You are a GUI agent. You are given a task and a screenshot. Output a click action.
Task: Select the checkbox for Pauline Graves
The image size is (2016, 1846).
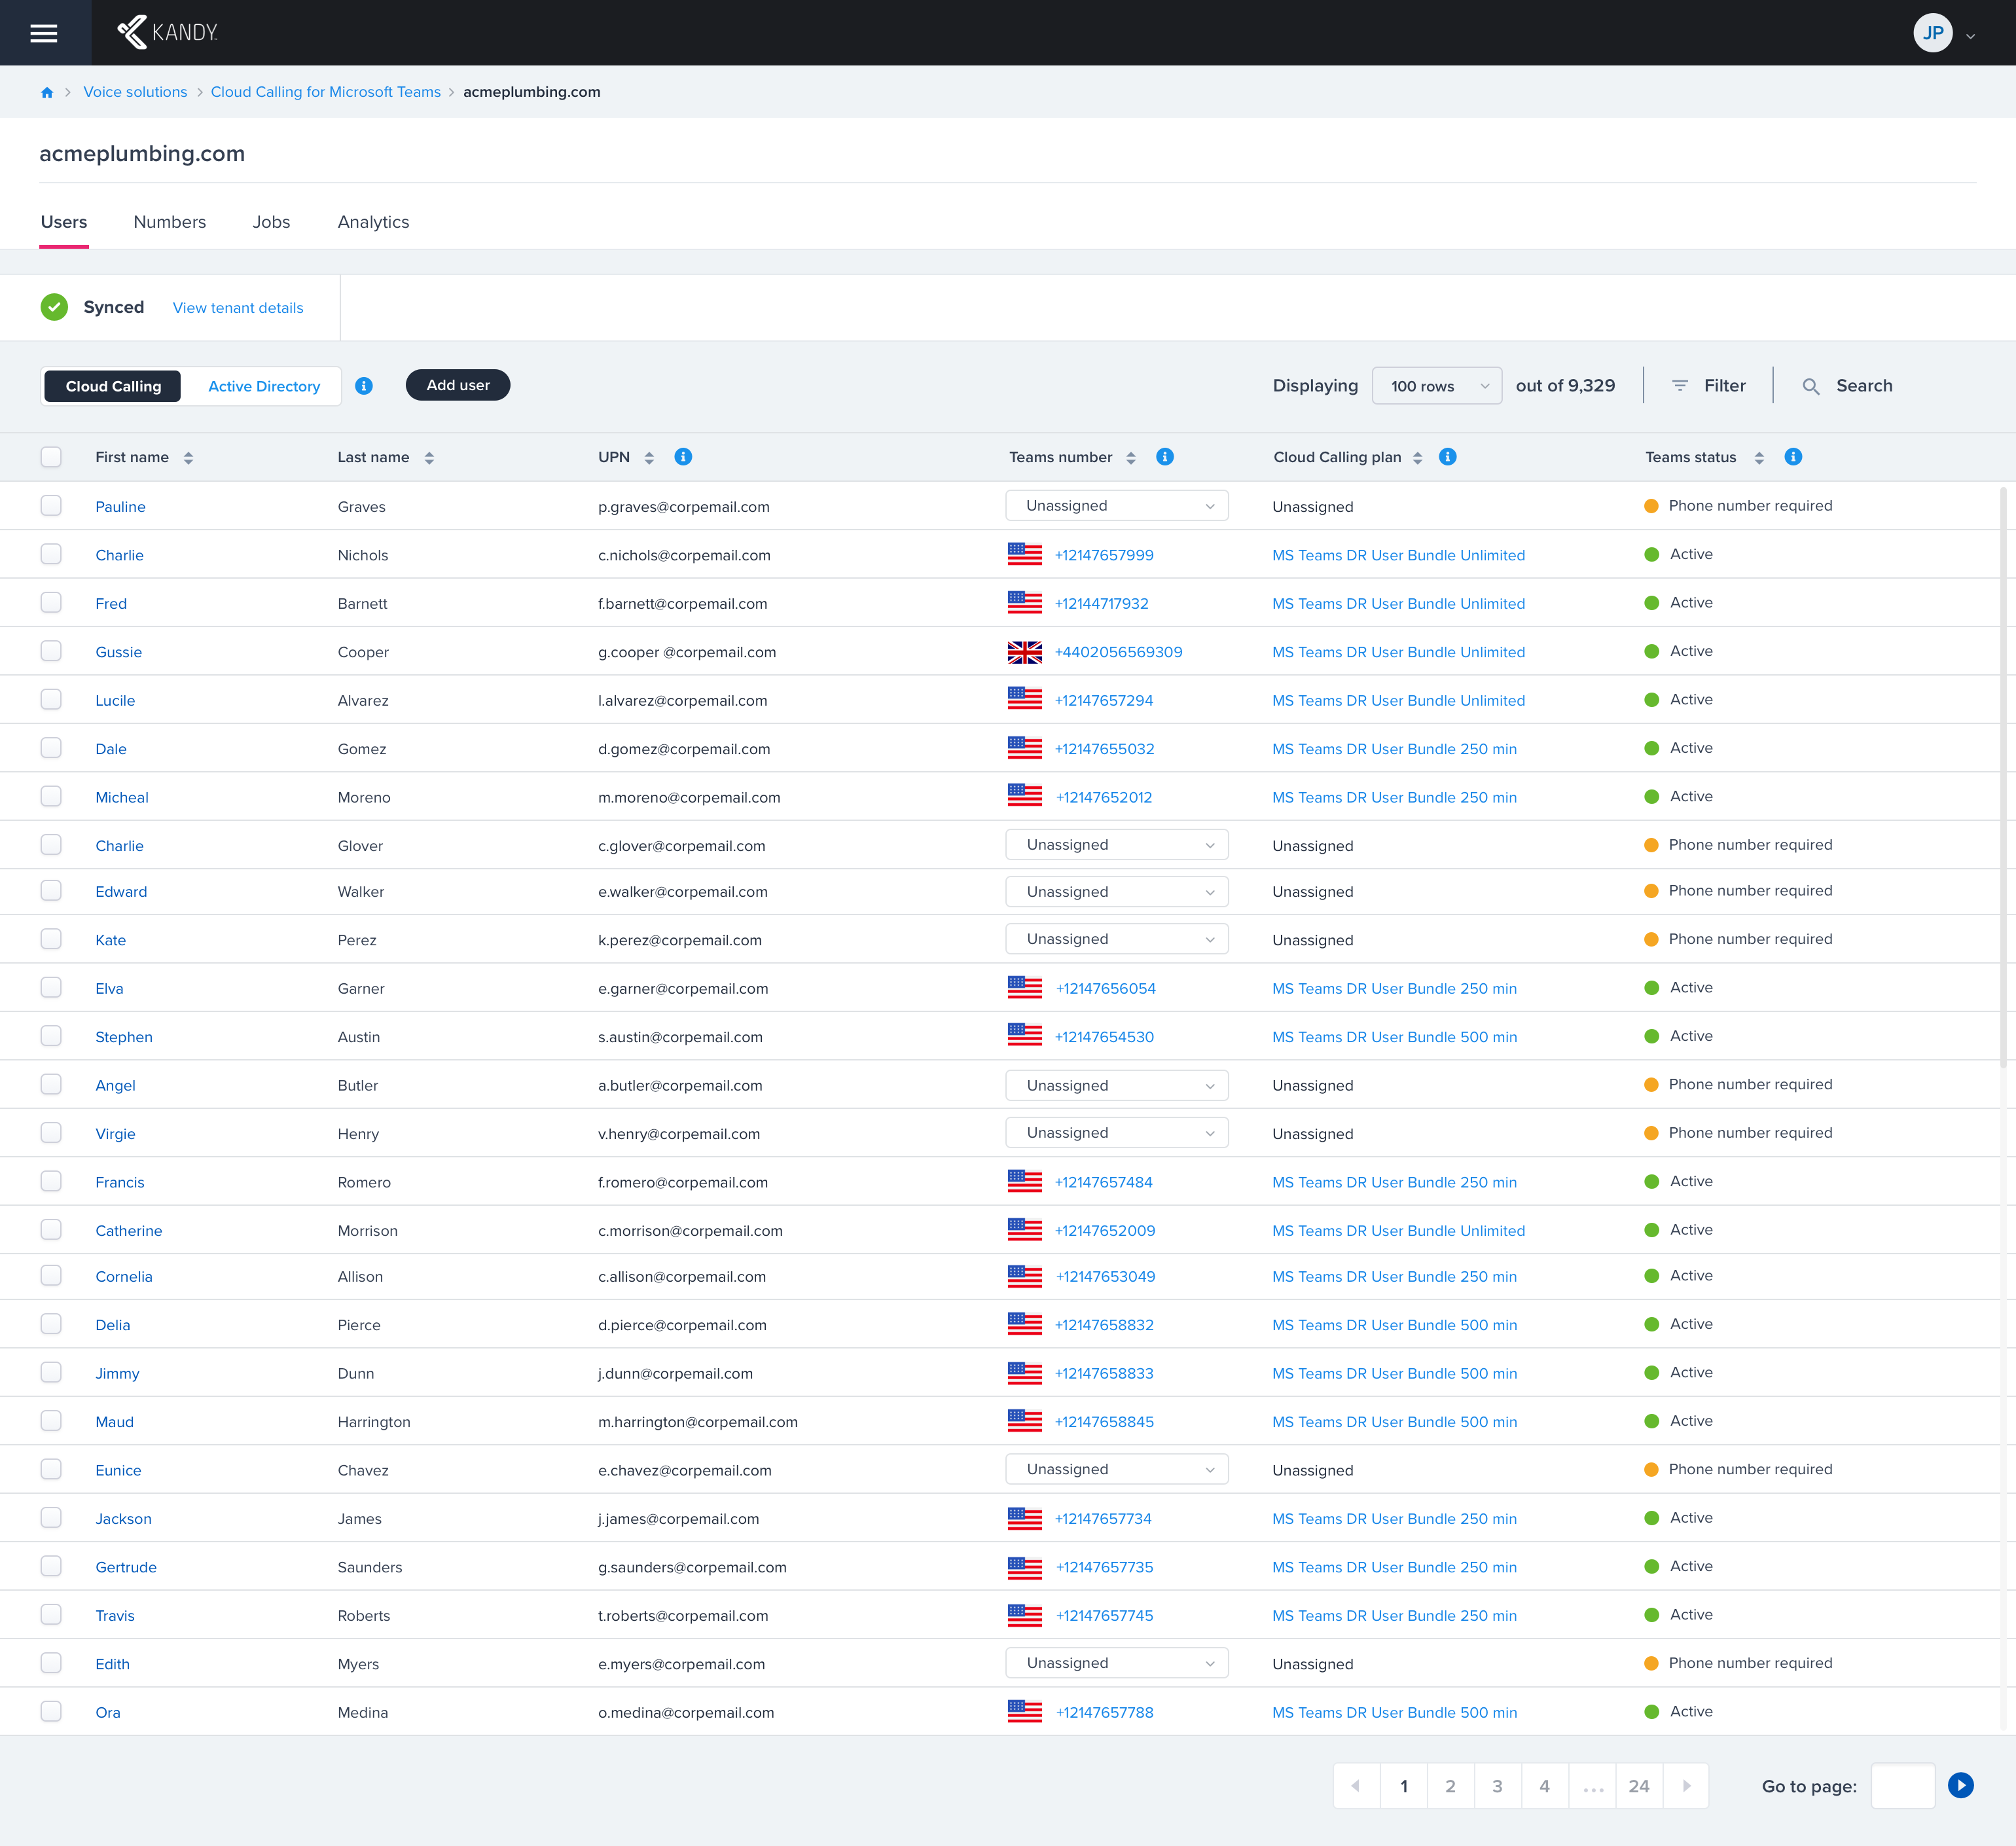point(51,506)
